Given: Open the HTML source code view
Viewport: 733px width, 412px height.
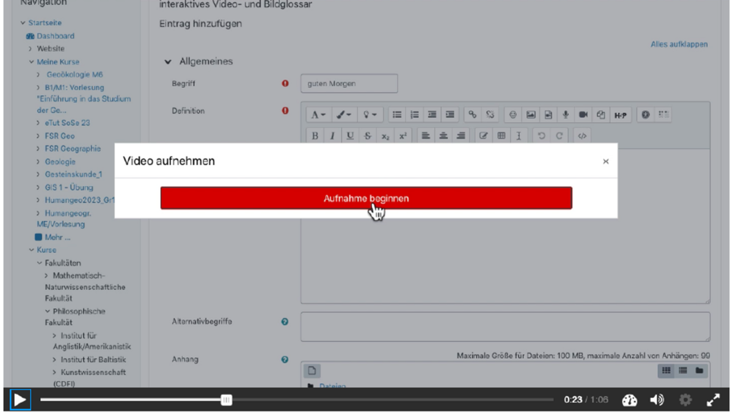Looking at the screenshot, I should (x=582, y=136).
